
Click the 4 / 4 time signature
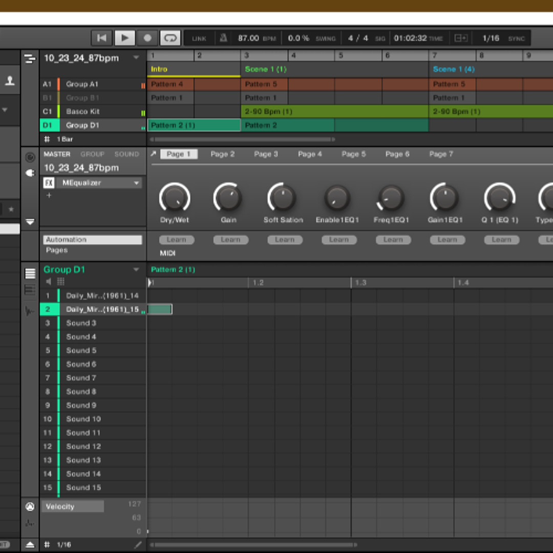coord(358,38)
